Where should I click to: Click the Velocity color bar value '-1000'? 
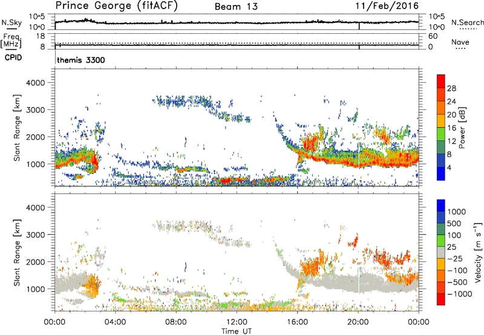point(459,294)
